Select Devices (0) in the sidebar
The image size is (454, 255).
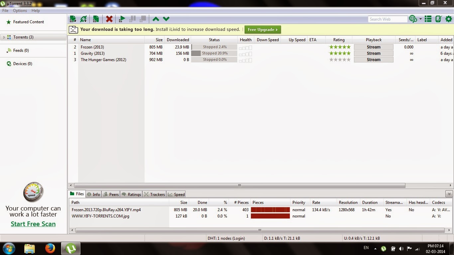(x=23, y=64)
